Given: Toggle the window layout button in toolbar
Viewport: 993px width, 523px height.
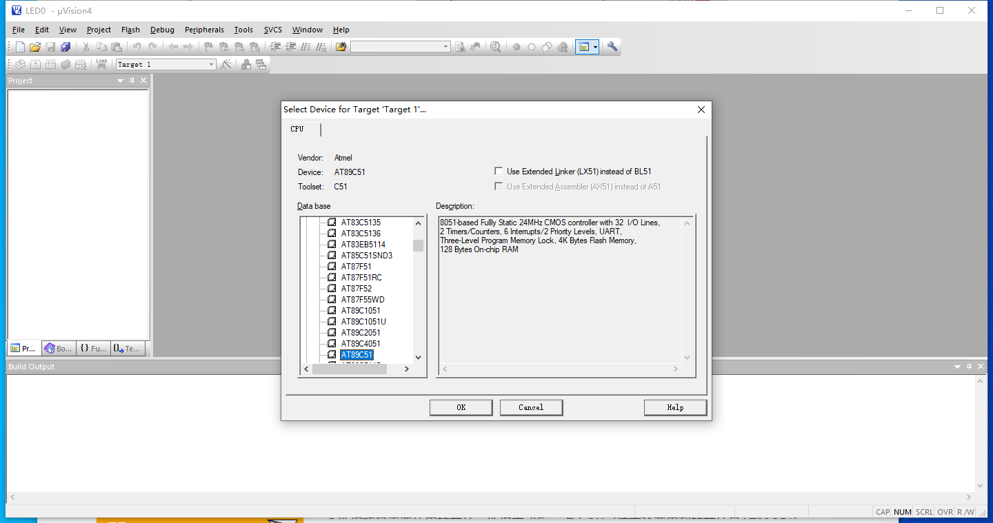Looking at the screenshot, I should tap(584, 47).
